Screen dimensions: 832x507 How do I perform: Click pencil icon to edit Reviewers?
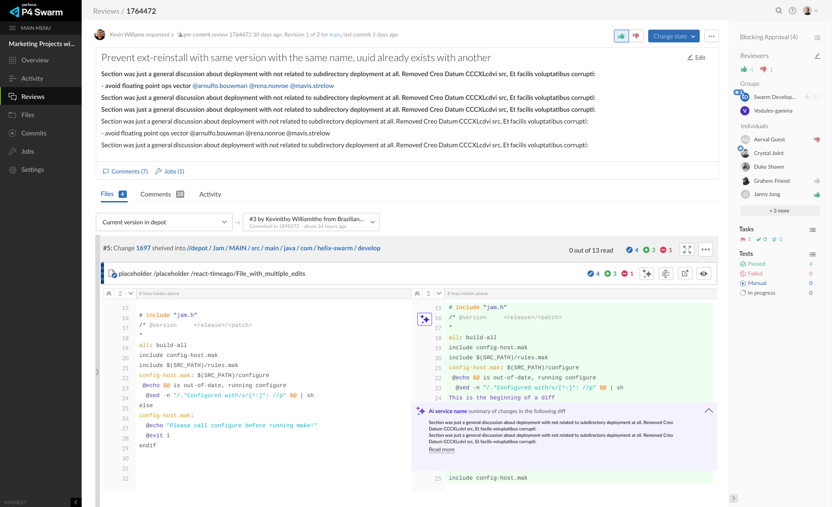(x=817, y=56)
